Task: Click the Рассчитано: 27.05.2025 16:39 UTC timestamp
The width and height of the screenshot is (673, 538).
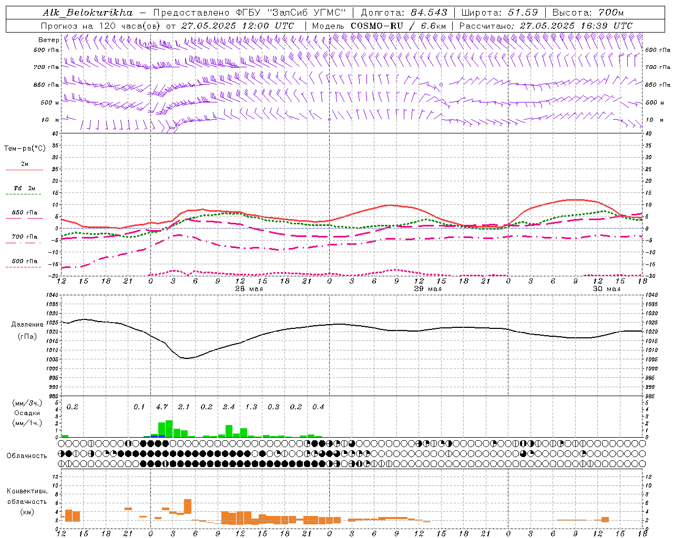Action: click(x=546, y=26)
